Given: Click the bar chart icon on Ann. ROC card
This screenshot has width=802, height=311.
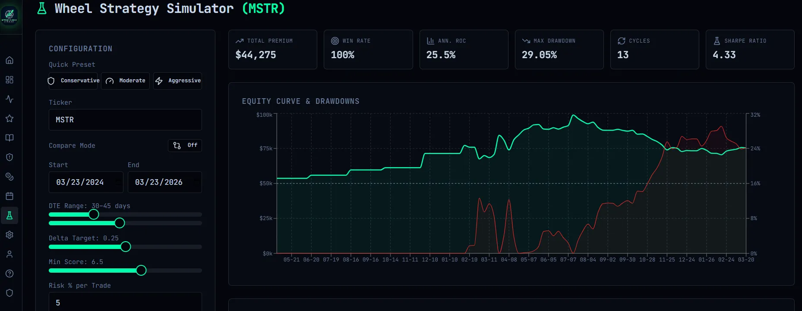Looking at the screenshot, I should click(430, 41).
